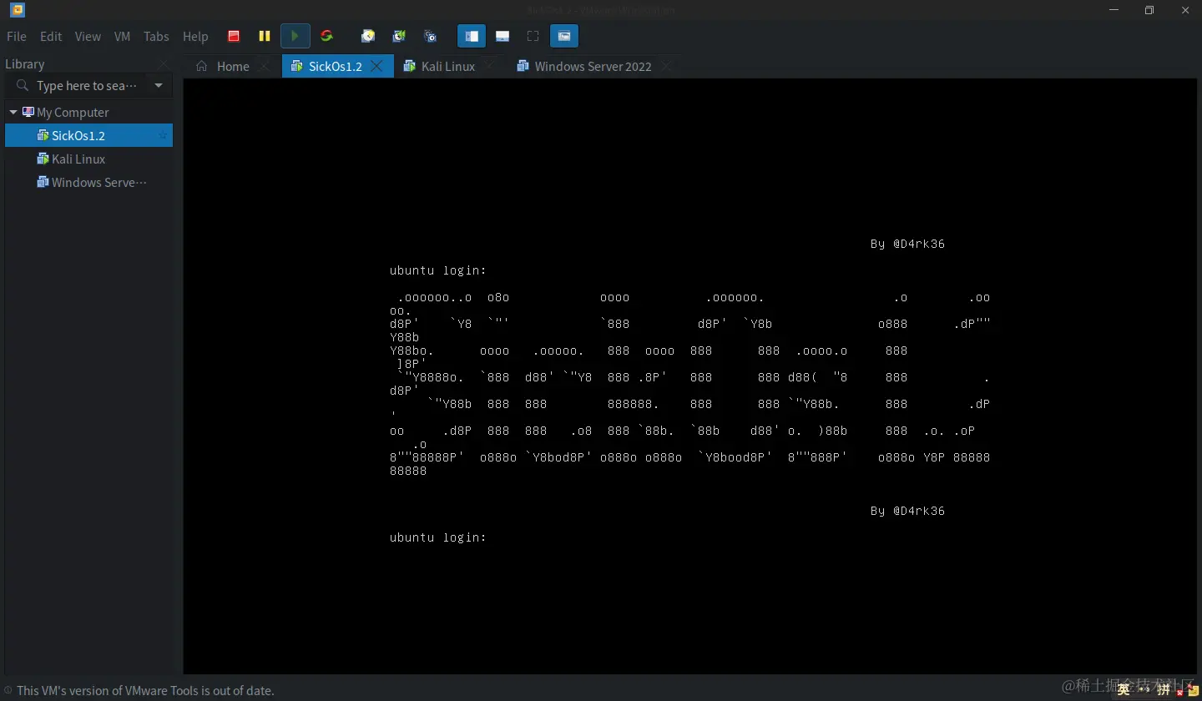Select My Computer in the library
The width and height of the screenshot is (1202, 701).
73,112
